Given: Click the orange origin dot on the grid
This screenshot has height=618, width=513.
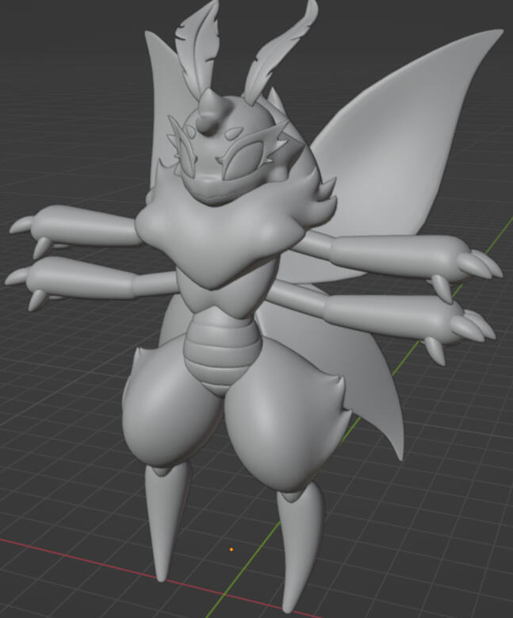Looking at the screenshot, I should 232,549.
